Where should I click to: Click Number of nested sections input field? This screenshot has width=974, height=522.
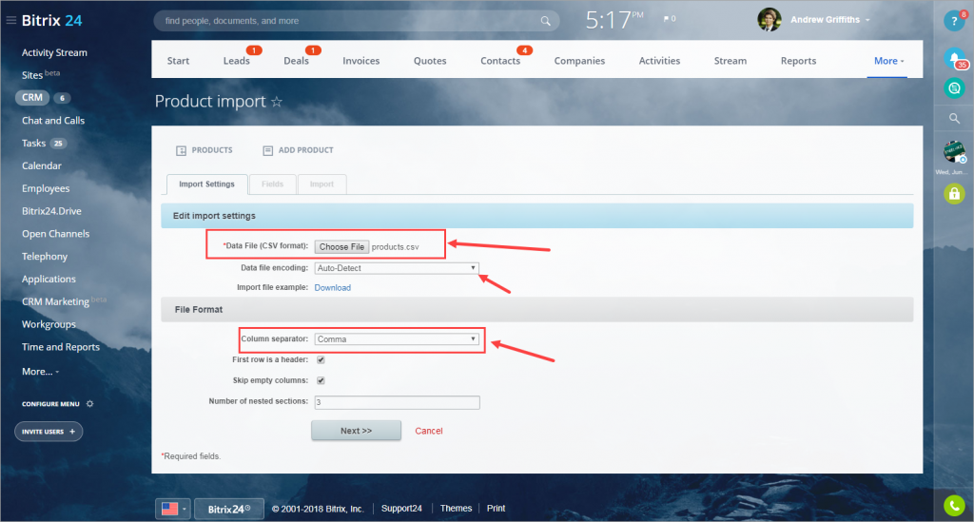coord(397,402)
